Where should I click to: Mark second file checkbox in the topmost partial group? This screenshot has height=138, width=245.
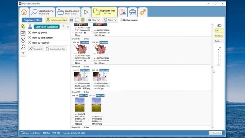pos(92,33)
